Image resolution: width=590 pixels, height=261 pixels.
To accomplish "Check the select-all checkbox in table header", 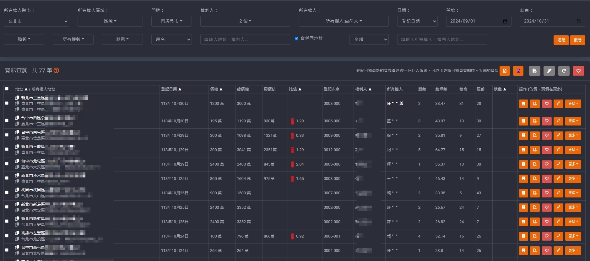I will pos(7,89).
